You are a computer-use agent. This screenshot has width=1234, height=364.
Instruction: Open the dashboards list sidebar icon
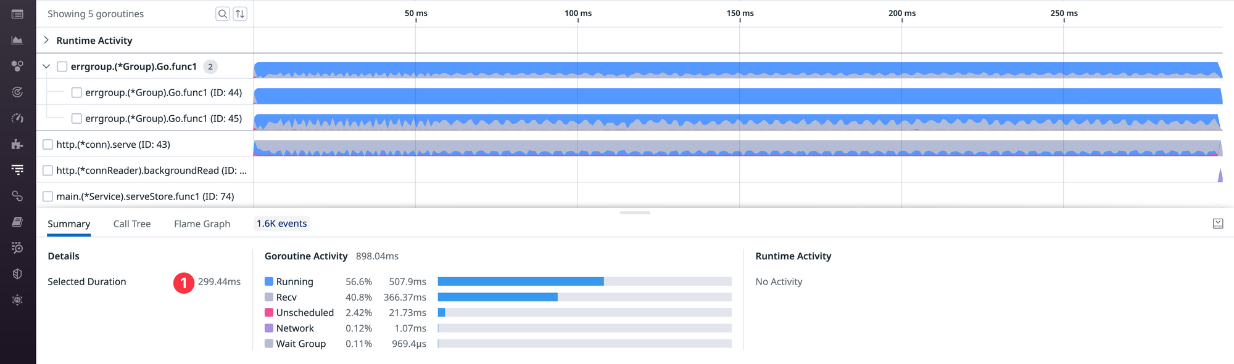click(17, 14)
